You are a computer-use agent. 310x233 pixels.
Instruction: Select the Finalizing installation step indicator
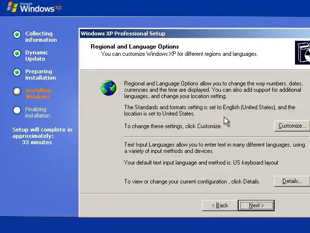(17, 110)
